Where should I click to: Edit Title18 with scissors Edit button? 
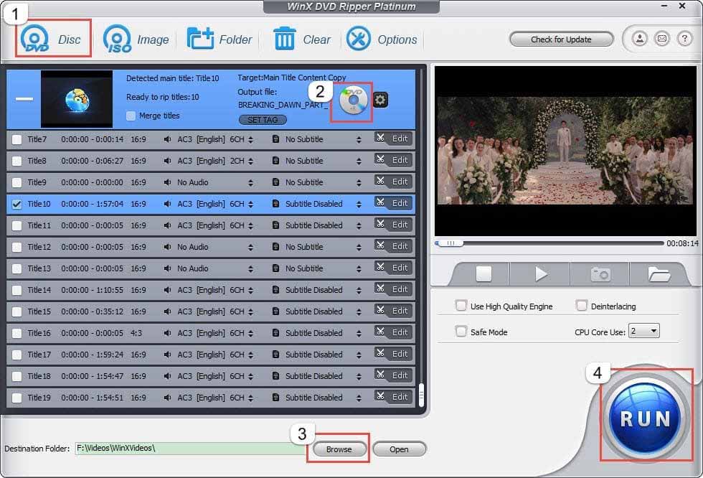(393, 375)
